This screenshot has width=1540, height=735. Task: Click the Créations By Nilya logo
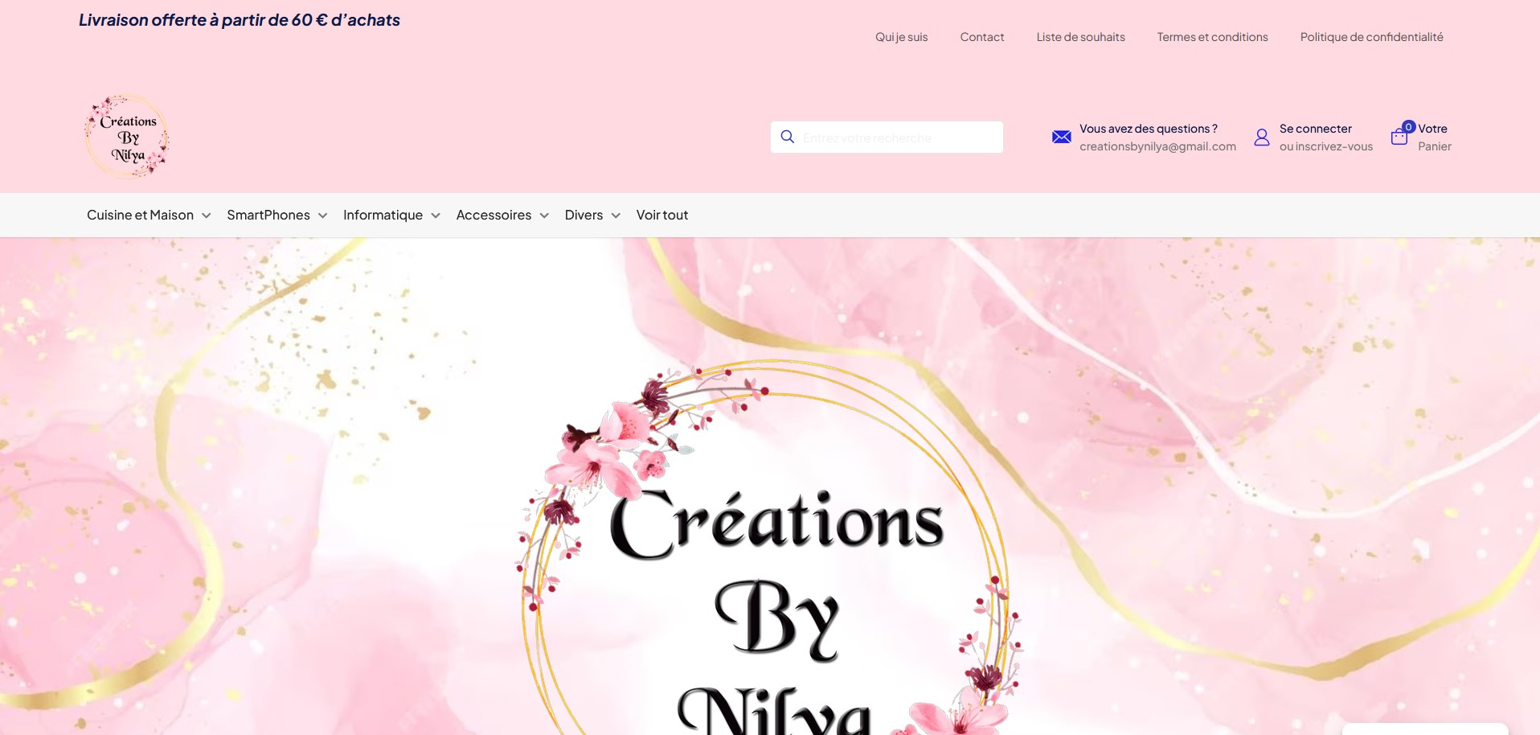[x=126, y=134]
